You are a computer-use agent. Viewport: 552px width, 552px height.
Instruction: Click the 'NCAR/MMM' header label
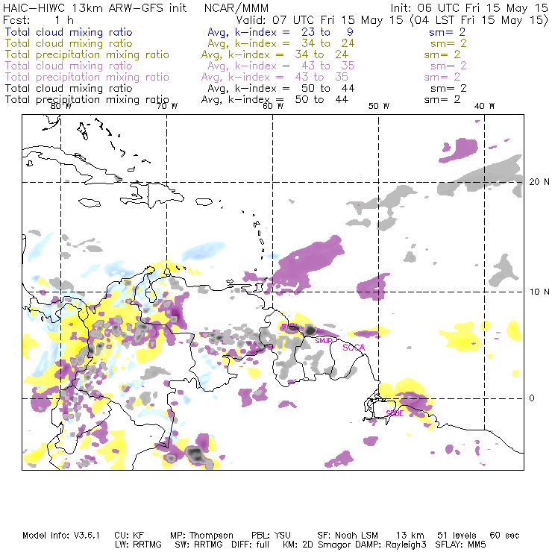coord(236,8)
